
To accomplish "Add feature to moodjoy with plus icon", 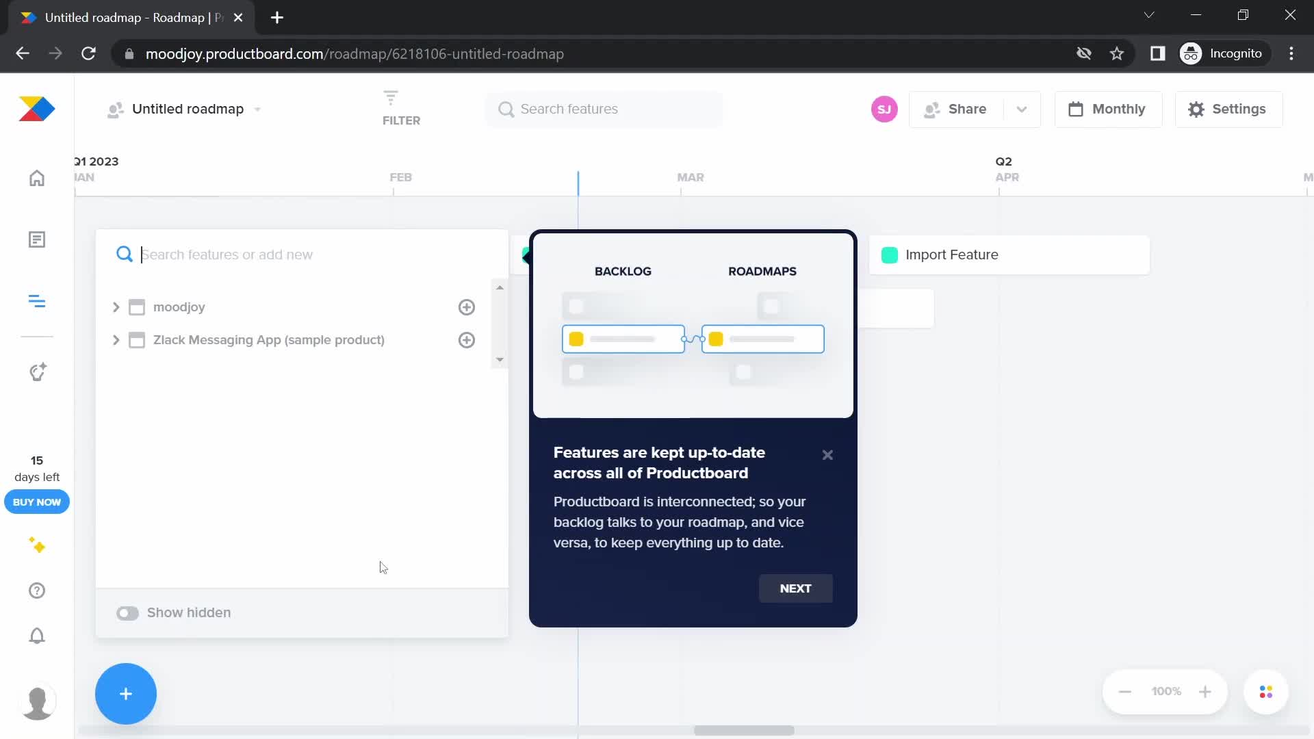I will [467, 307].
